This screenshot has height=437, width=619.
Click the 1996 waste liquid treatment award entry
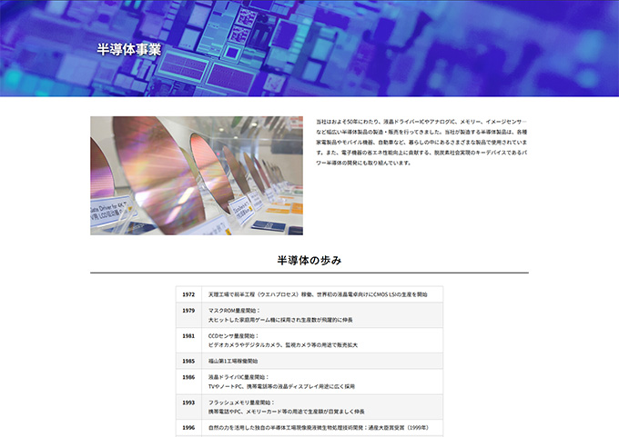318,427
